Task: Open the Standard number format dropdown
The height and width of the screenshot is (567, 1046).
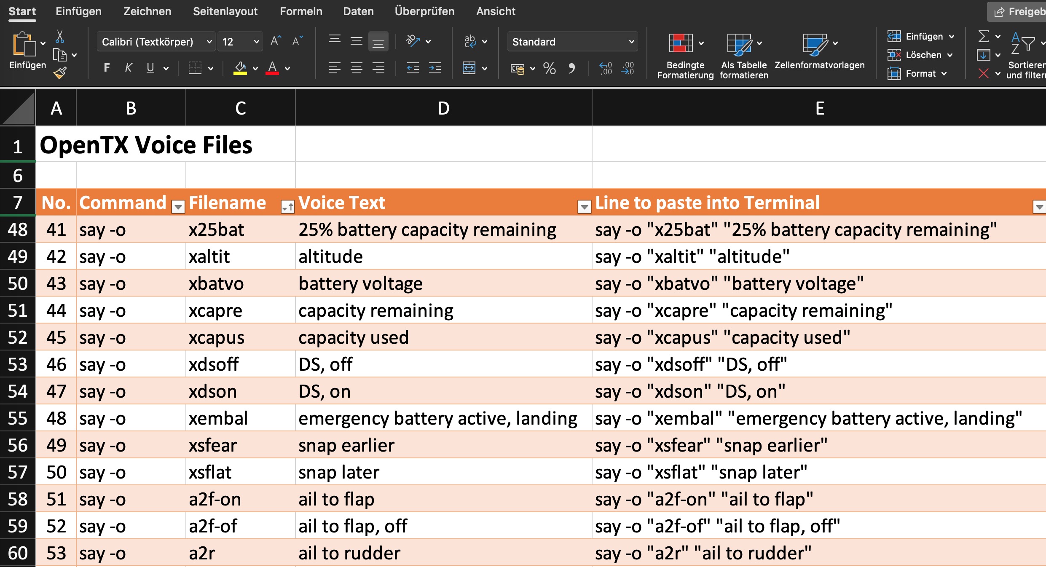Action: pyautogui.click(x=631, y=42)
